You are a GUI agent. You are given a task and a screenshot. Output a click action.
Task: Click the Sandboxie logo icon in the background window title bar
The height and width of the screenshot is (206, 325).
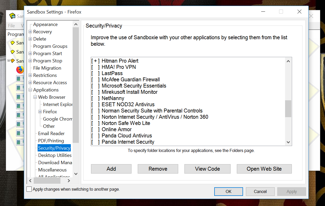[x=12, y=16]
